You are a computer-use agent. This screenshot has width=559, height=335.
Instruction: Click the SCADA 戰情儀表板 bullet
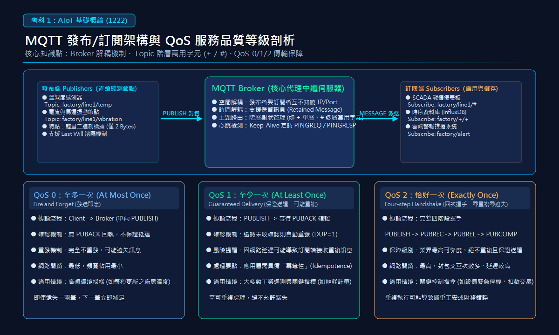tap(433, 98)
